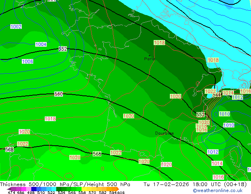The image size is (251, 194).
Task: Click the blue 1006 isobar label
Action: 28,61
